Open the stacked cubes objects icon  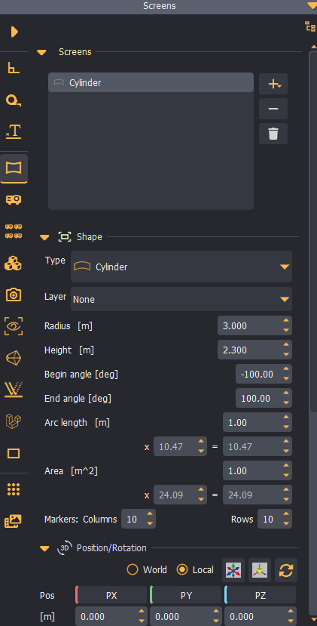[x=13, y=263]
